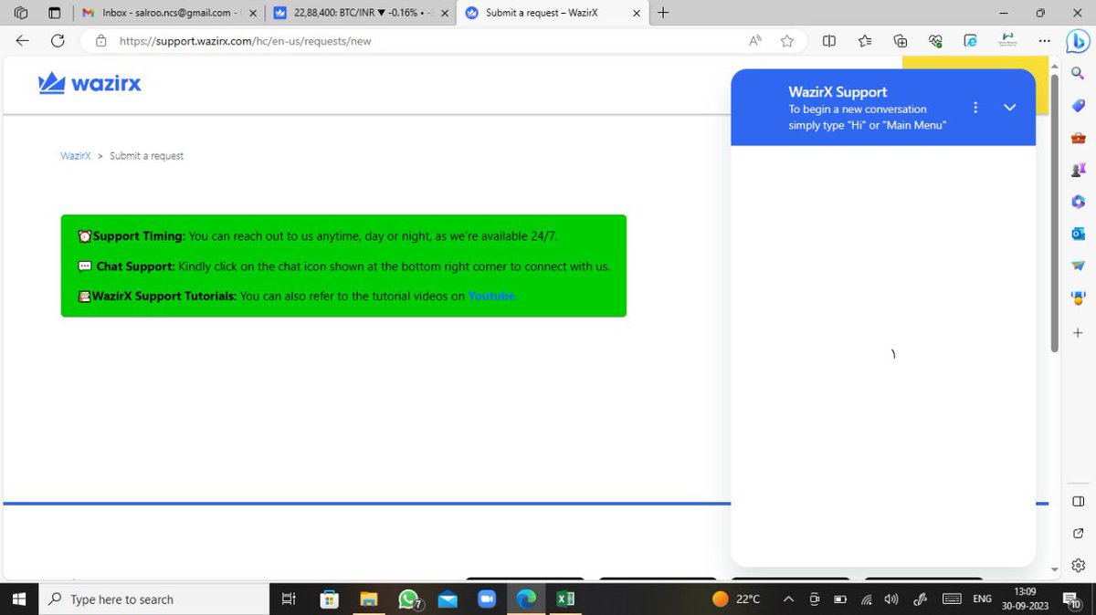Open Mail app from taskbar
This screenshot has width=1096, height=615.
[x=448, y=599]
